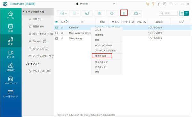Viewport: 192px width, 117px height.
Task: Toggle the select-all header checkbox
Action: pos(56,22)
